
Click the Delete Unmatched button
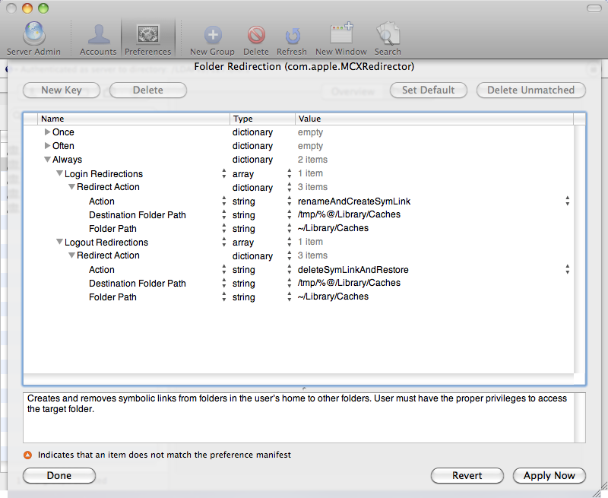pos(530,90)
